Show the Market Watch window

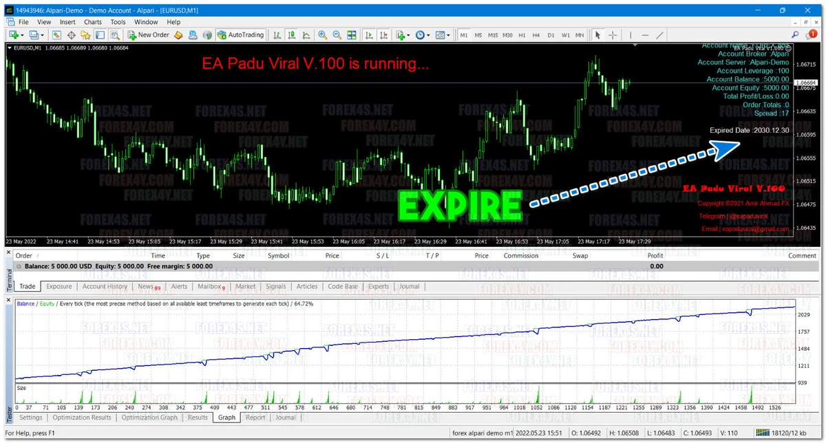click(56, 35)
